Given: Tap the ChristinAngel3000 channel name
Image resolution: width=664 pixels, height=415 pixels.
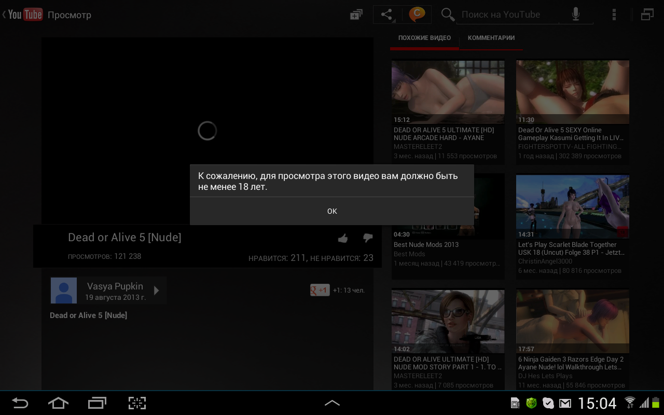Looking at the screenshot, I should pyautogui.click(x=545, y=261).
